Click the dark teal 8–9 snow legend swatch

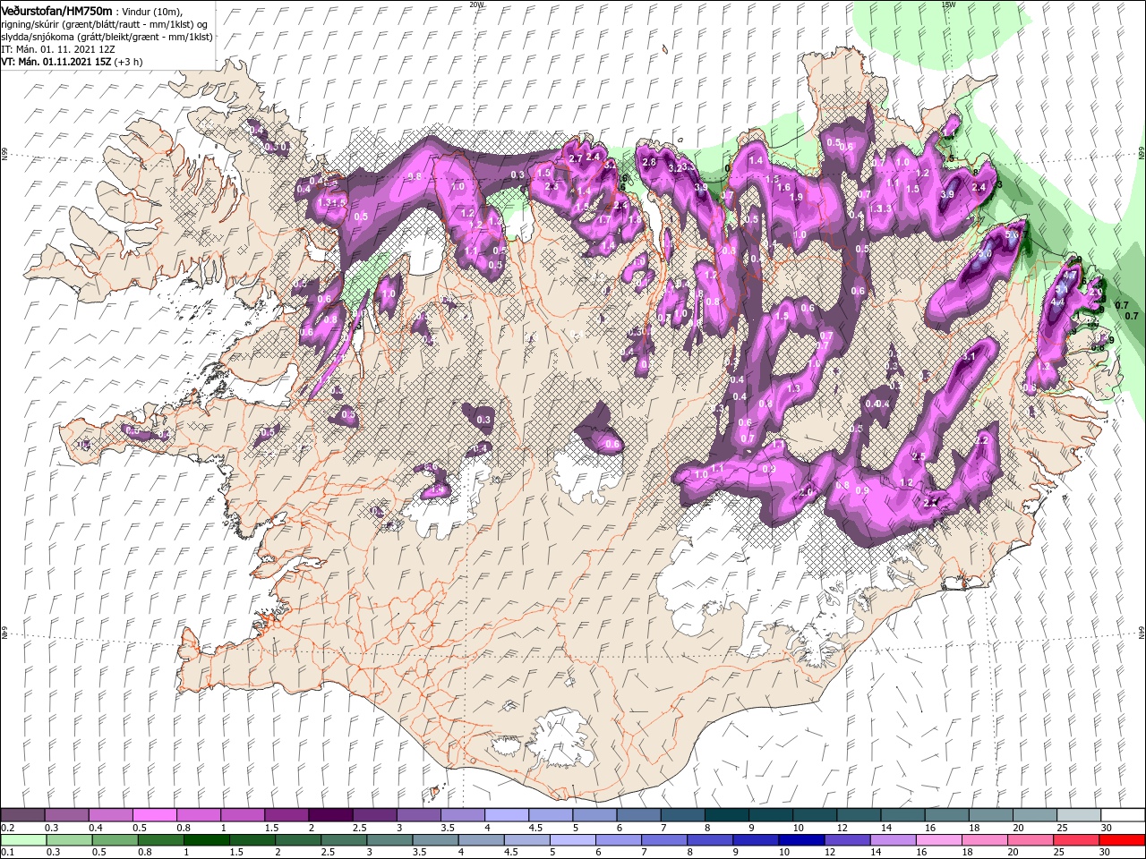(x=726, y=814)
